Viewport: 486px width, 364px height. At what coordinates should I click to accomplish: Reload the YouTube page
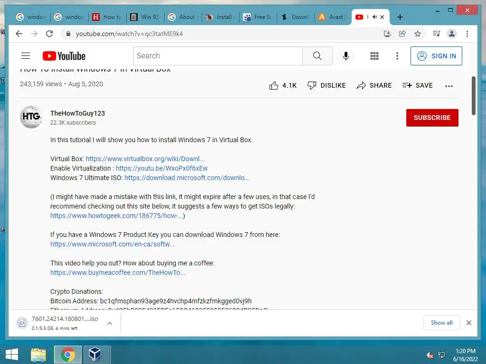tap(49, 34)
